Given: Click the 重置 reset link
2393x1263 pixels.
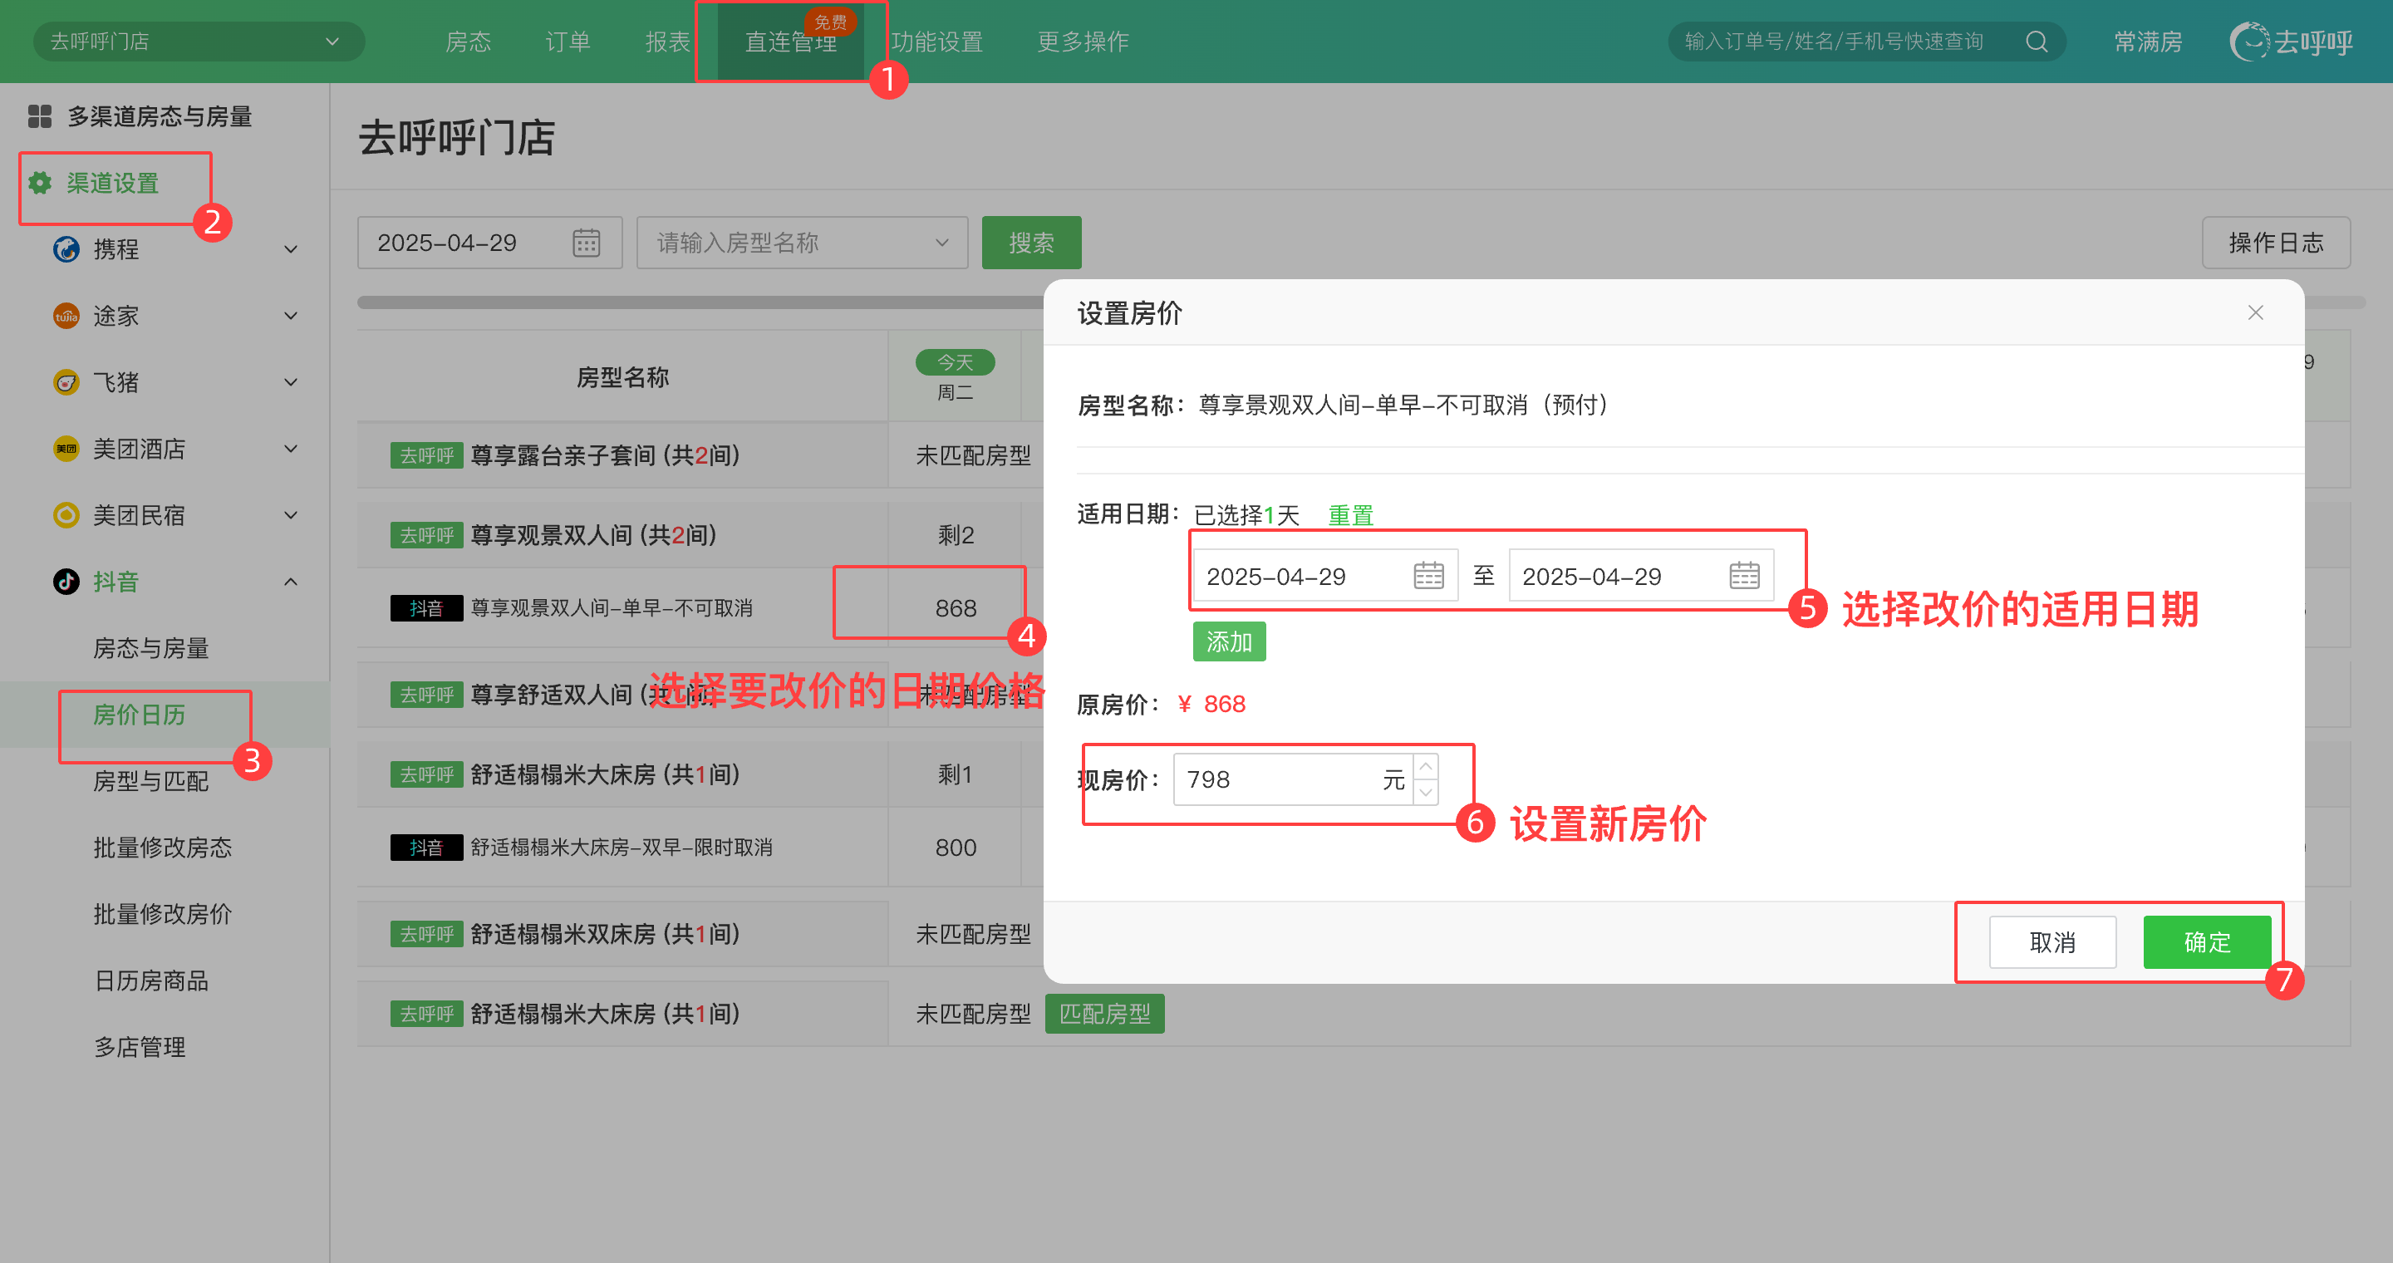Looking at the screenshot, I should coord(1349,514).
